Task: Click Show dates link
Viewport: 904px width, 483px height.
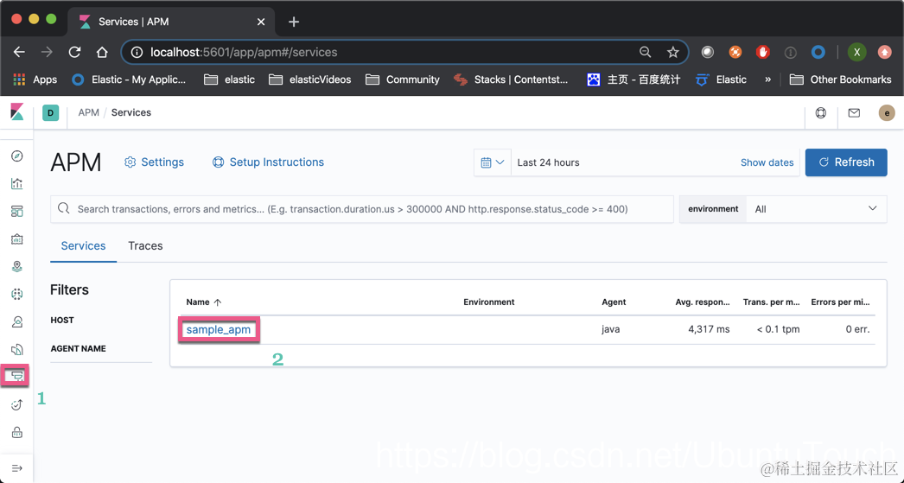Action: tap(767, 162)
